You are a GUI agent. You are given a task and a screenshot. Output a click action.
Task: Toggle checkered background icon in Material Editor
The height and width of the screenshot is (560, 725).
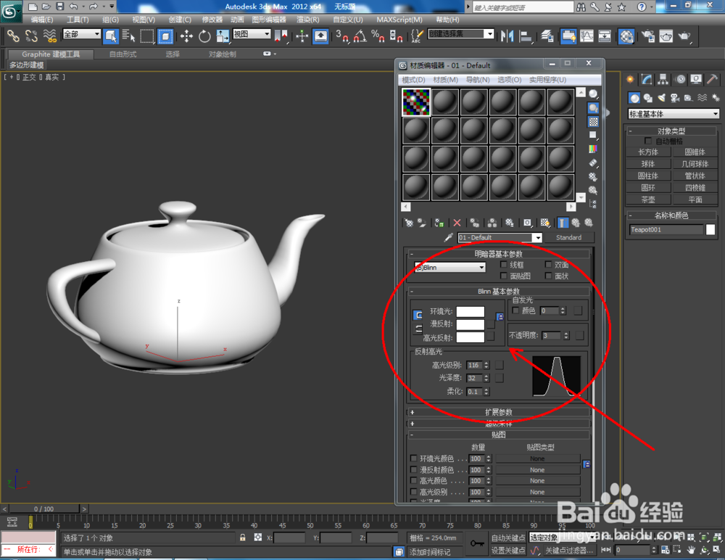pyautogui.click(x=593, y=122)
